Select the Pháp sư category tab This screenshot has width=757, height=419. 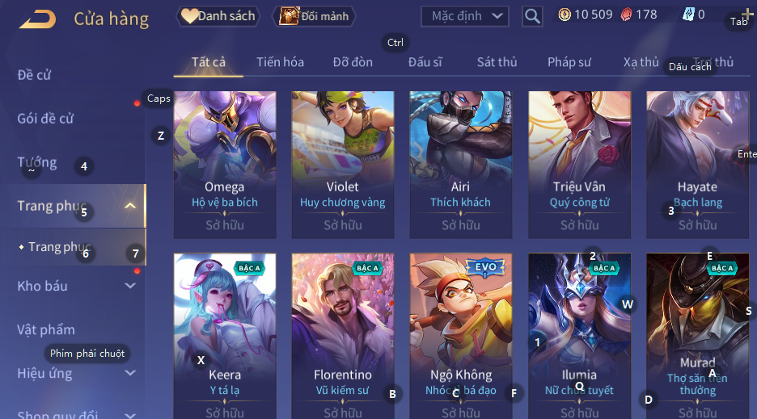point(569,62)
